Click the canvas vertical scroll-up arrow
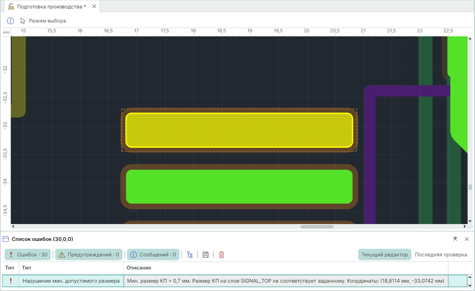 click(470, 39)
